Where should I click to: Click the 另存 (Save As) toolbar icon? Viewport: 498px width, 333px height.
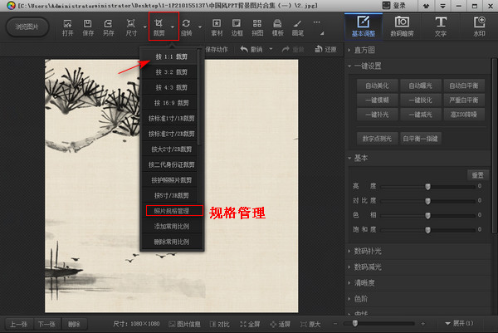(x=108, y=27)
